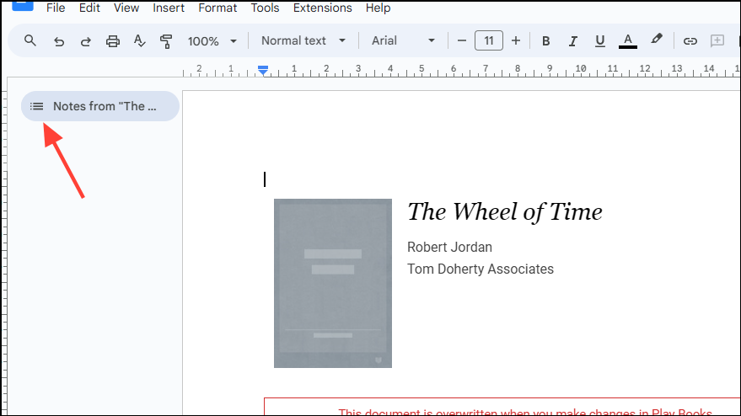
Task: Click the Notes from "The ..." outline button
Action: click(x=100, y=106)
